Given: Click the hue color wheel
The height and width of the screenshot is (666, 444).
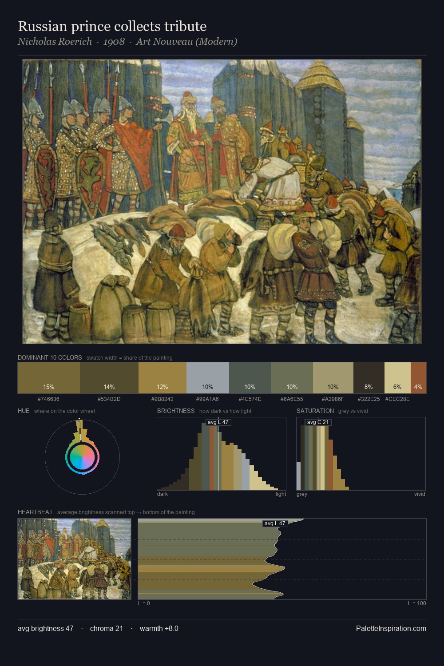Looking at the screenshot, I should tap(82, 457).
